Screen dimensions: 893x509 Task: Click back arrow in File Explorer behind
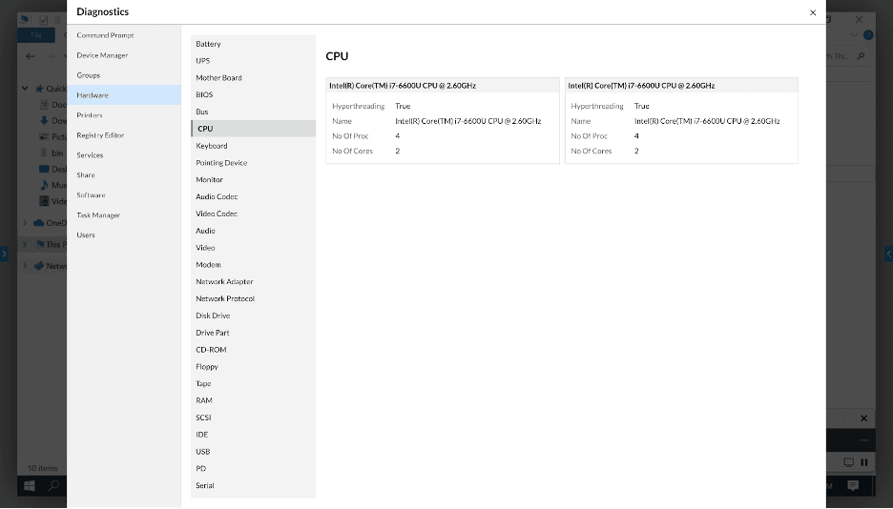point(31,56)
